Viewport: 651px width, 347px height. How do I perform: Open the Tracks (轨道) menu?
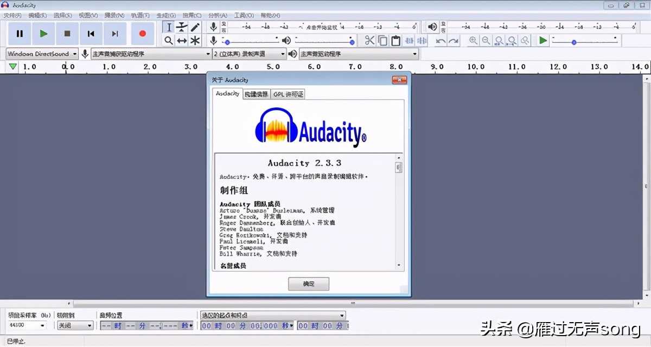141,15
